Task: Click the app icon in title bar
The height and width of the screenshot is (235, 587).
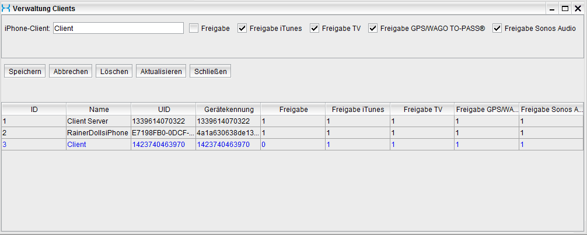Action: pyautogui.click(x=7, y=9)
